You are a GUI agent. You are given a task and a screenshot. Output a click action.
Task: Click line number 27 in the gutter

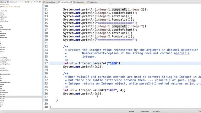coord(46,63)
